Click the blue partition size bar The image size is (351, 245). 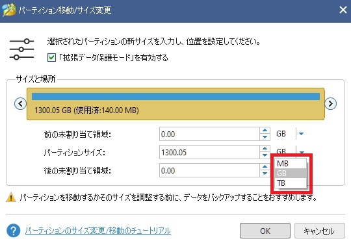175,96
